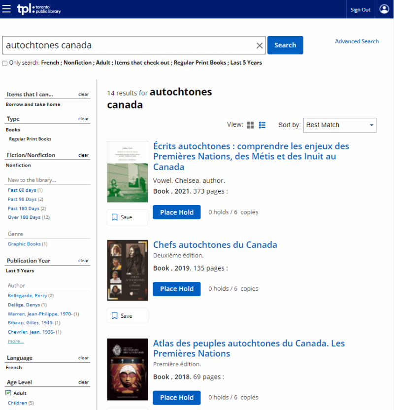Clear search text with the X icon
Screen dimensions: 394x410
click(260, 45)
